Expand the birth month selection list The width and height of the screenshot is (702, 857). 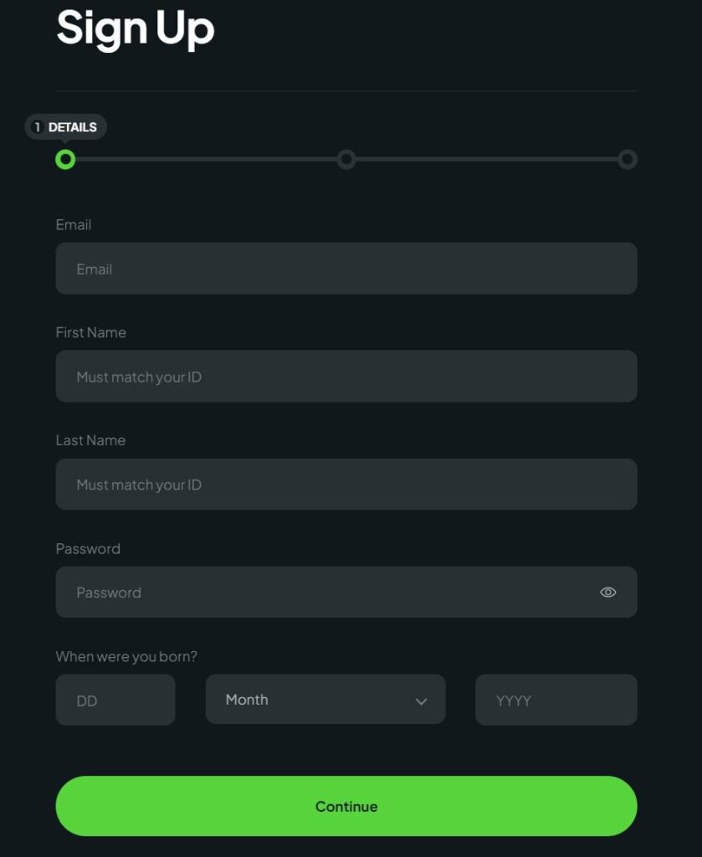325,700
